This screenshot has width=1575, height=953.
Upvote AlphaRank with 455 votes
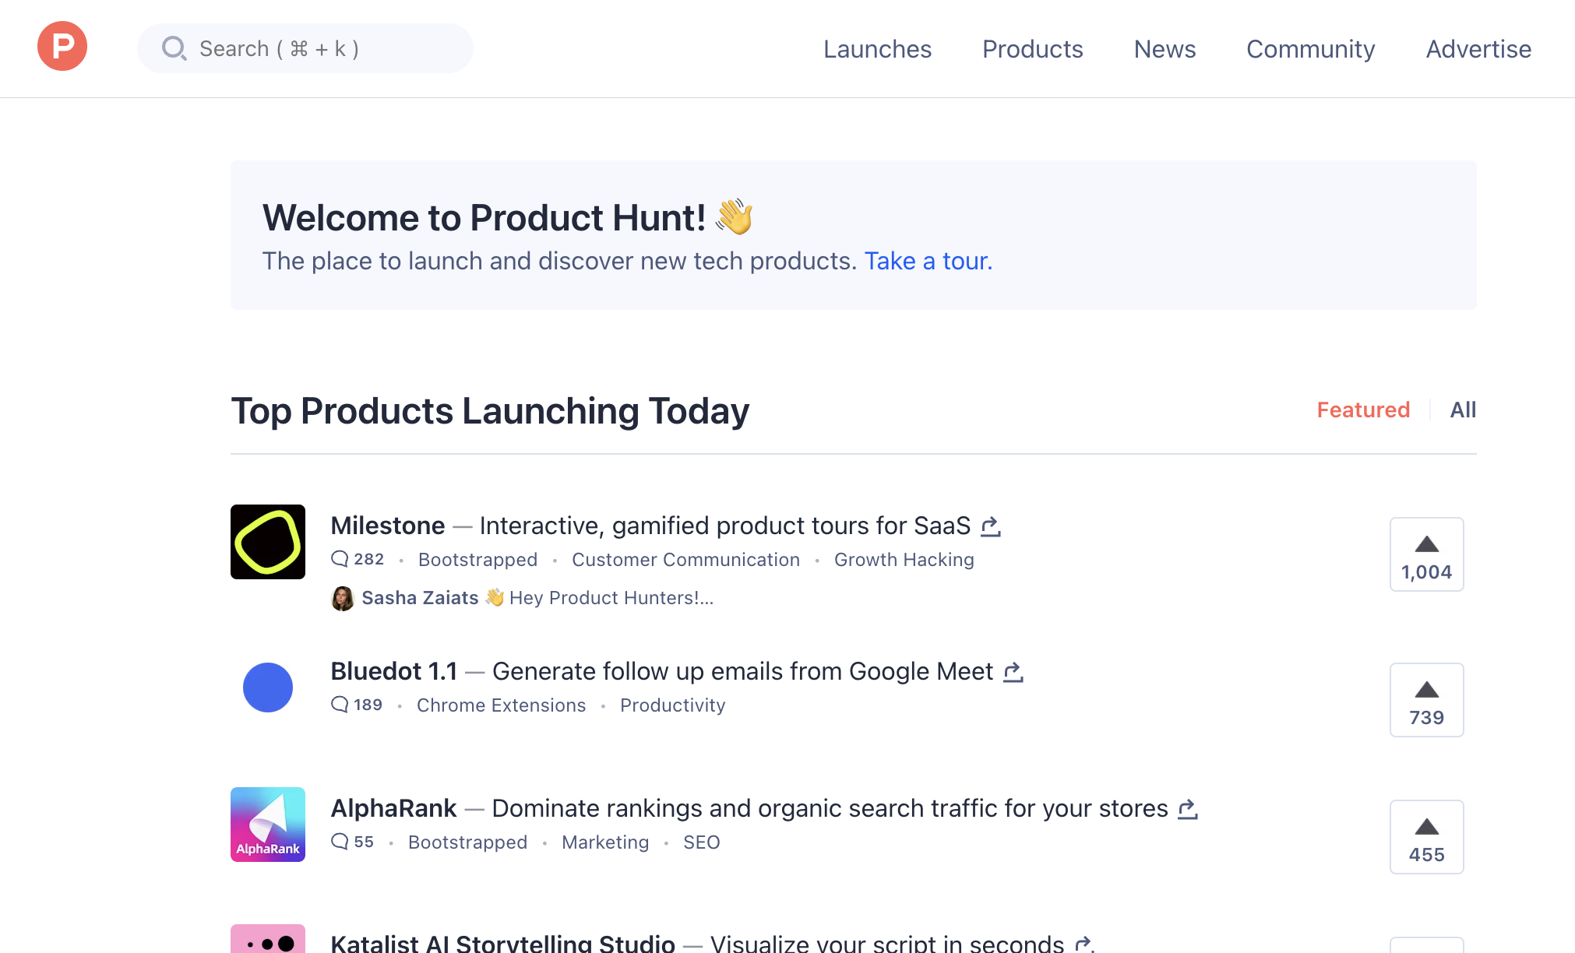pos(1426,837)
